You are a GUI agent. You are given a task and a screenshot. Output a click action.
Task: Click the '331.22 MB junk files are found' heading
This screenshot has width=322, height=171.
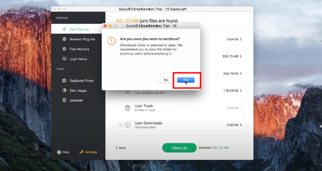click(147, 21)
